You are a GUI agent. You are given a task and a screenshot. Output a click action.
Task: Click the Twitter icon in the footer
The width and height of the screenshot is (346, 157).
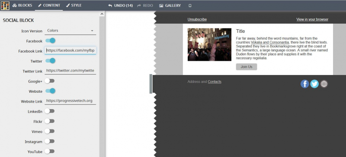coord(314,84)
